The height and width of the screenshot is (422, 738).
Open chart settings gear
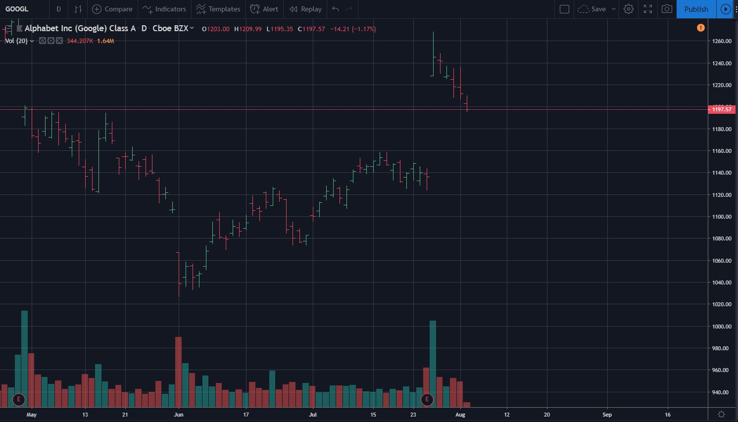(x=629, y=9)
